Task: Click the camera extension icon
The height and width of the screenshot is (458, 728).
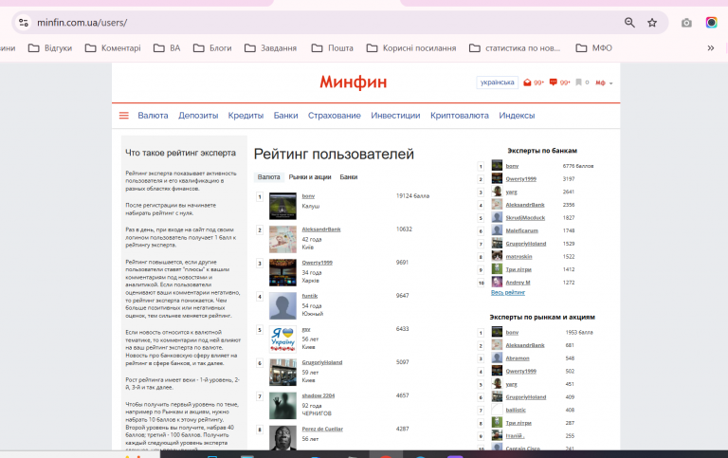Action: click(x=686, y=23)
